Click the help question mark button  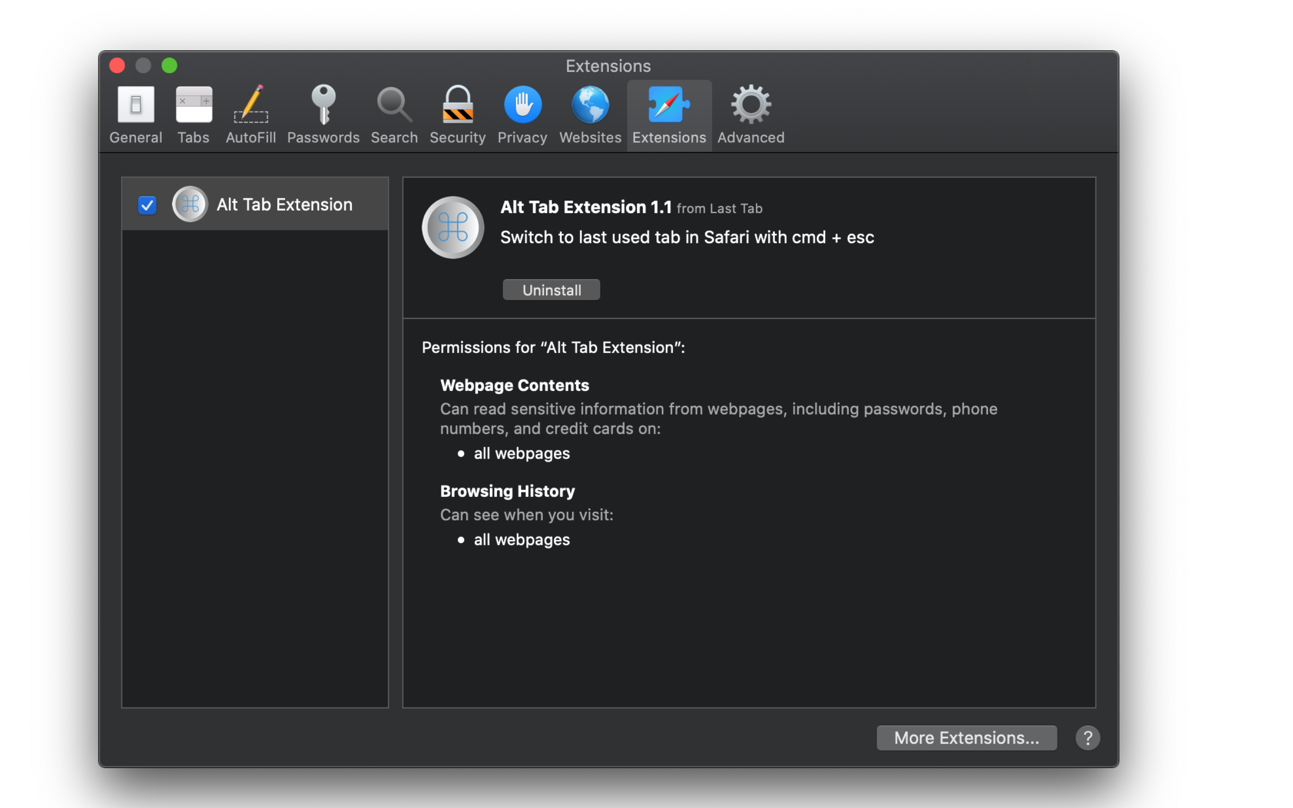pyautogui.click(x=1087, y=738)
